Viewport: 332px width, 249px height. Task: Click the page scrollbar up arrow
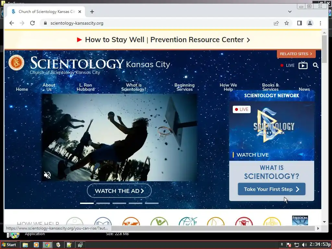[324, 33]
